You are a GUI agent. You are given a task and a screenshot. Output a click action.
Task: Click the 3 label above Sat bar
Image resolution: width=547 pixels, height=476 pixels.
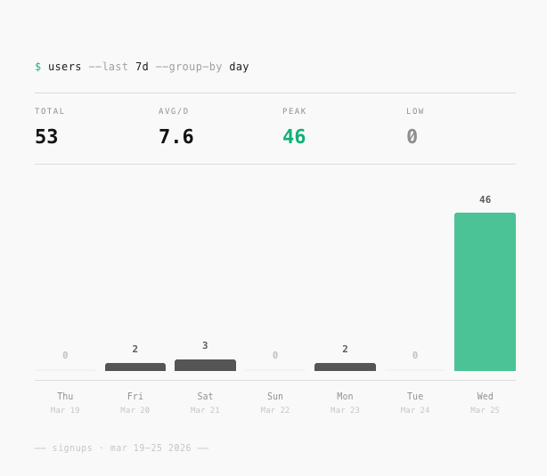205,346
